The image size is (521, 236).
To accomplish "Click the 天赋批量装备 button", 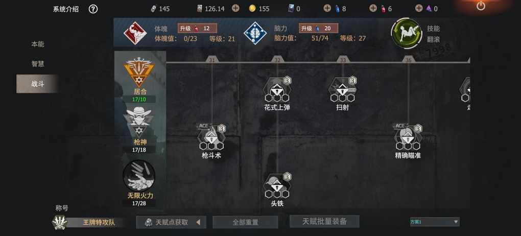I will tap(324, 221).
